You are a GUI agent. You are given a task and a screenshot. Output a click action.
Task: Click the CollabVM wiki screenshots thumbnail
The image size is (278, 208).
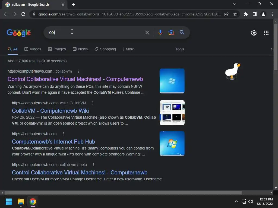(x=172, y=113)
